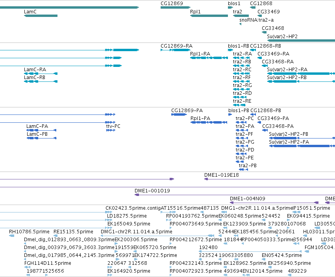This screenshot has height=277, width=335.
Task: Select the tra2-RE transcript
Action: (x=239, y=105)
